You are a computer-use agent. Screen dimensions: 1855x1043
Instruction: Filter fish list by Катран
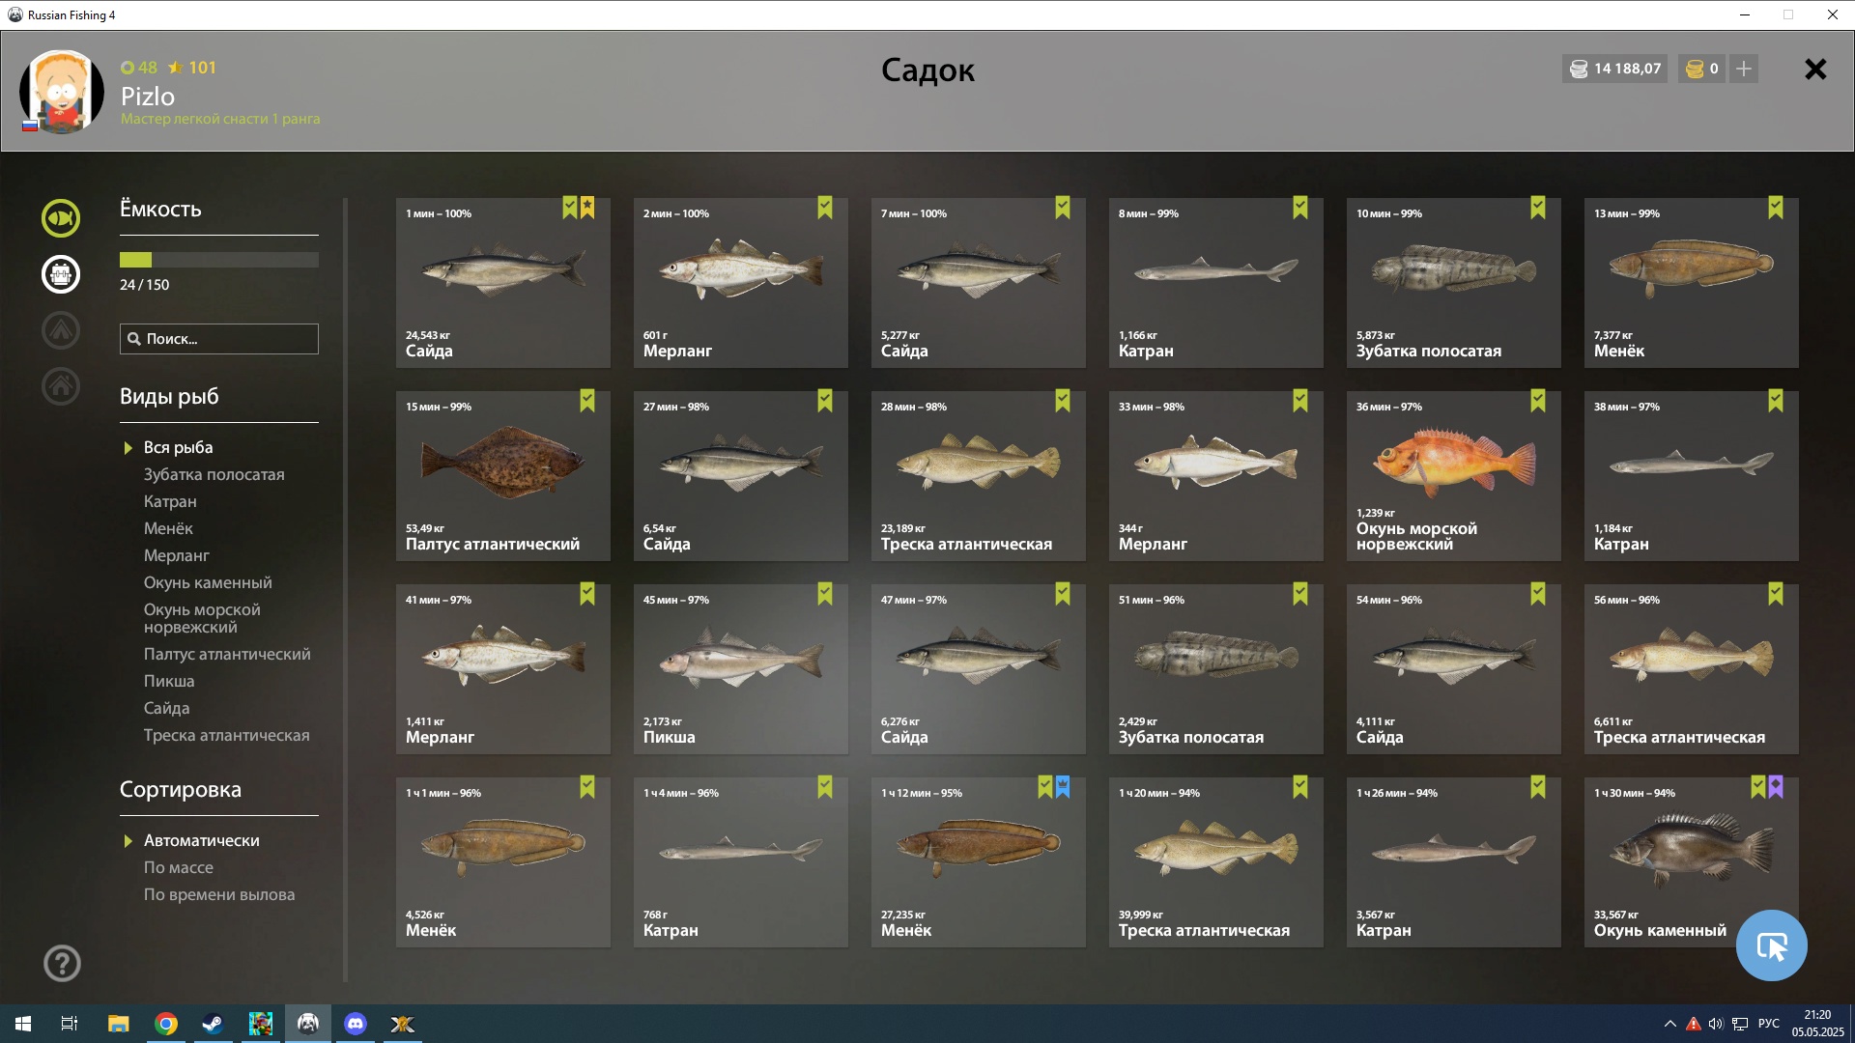click(170, 501)
